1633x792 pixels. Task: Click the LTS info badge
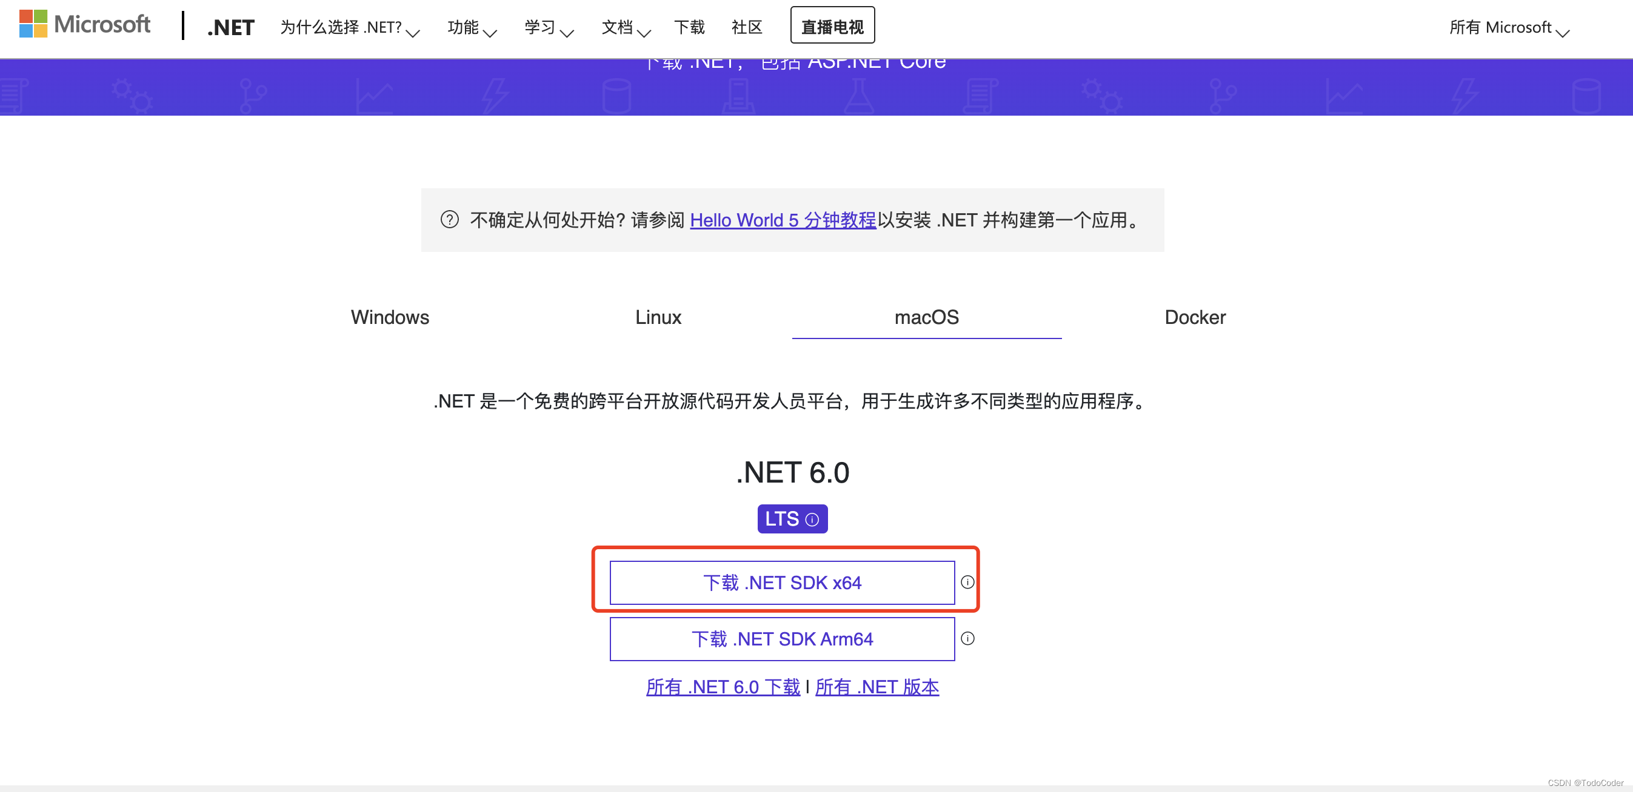[x=792, y=518]
